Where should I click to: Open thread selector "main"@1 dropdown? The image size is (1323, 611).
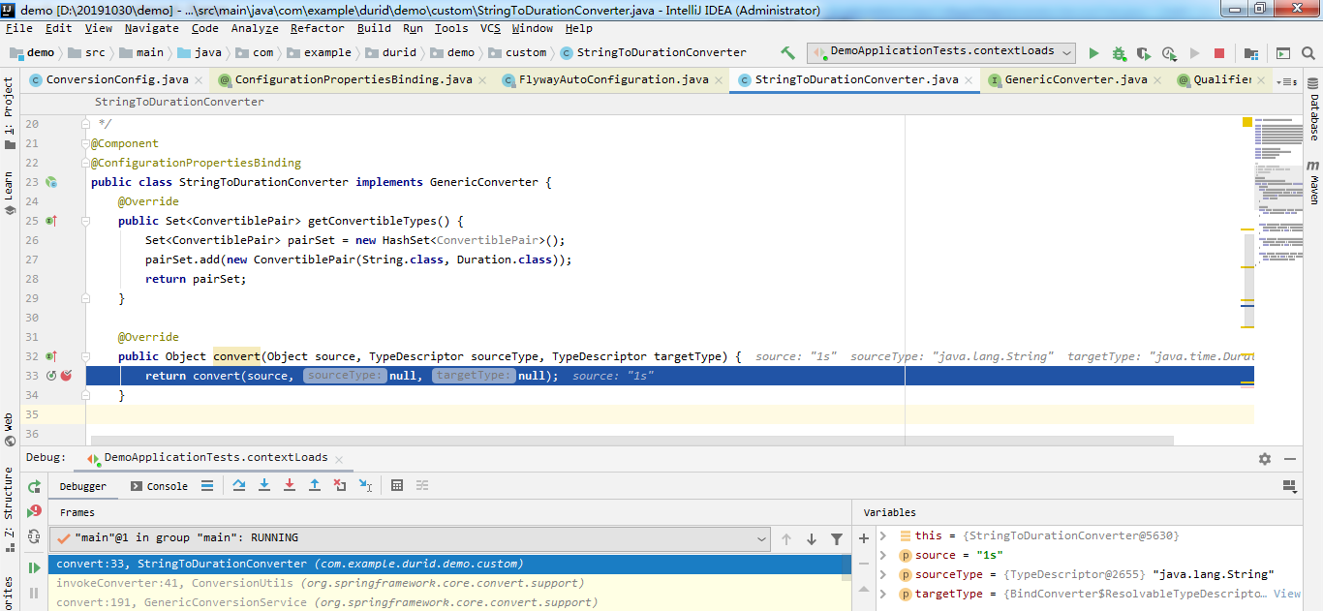[x=412, y=538]
